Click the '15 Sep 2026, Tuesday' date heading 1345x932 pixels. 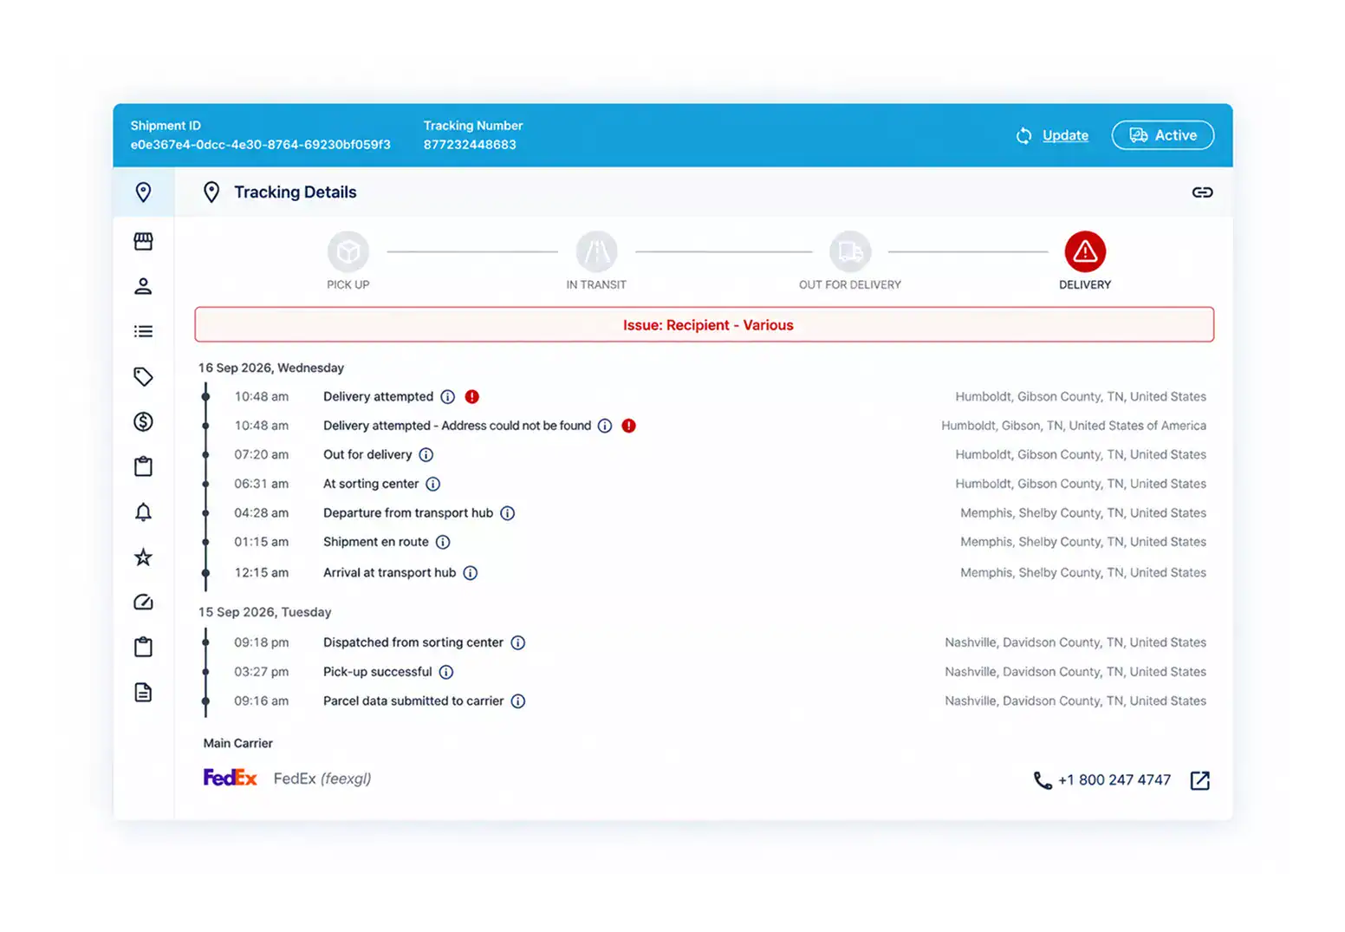pyautogui.click(x=265, y=612)
